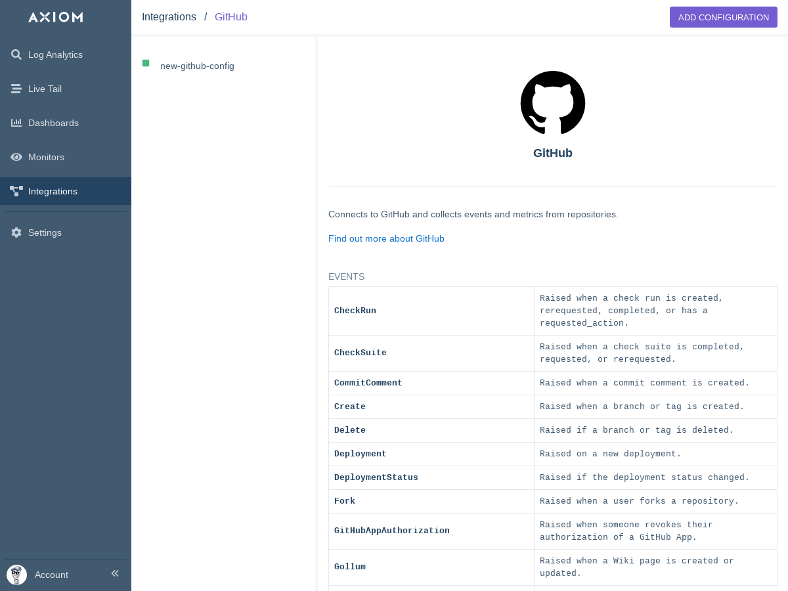Click the Settings gear icon
788x591 pixels.
coord(16,232)
